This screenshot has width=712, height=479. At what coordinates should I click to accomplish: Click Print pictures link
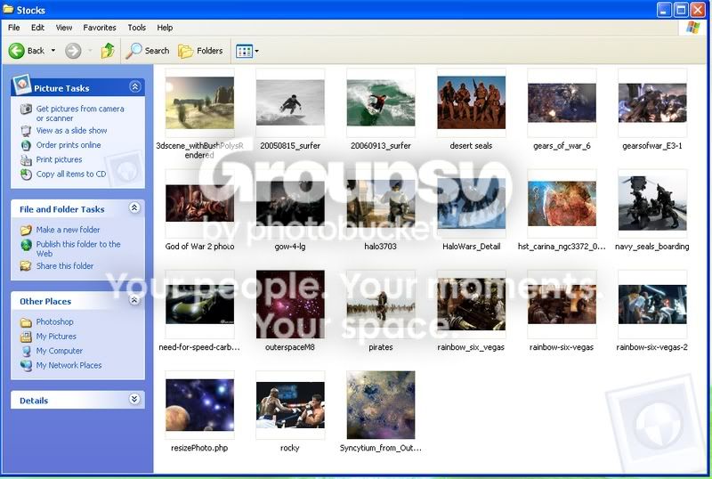click(59, 159)
